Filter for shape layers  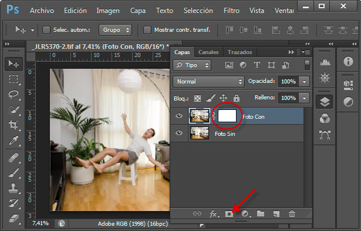point(271,65)
